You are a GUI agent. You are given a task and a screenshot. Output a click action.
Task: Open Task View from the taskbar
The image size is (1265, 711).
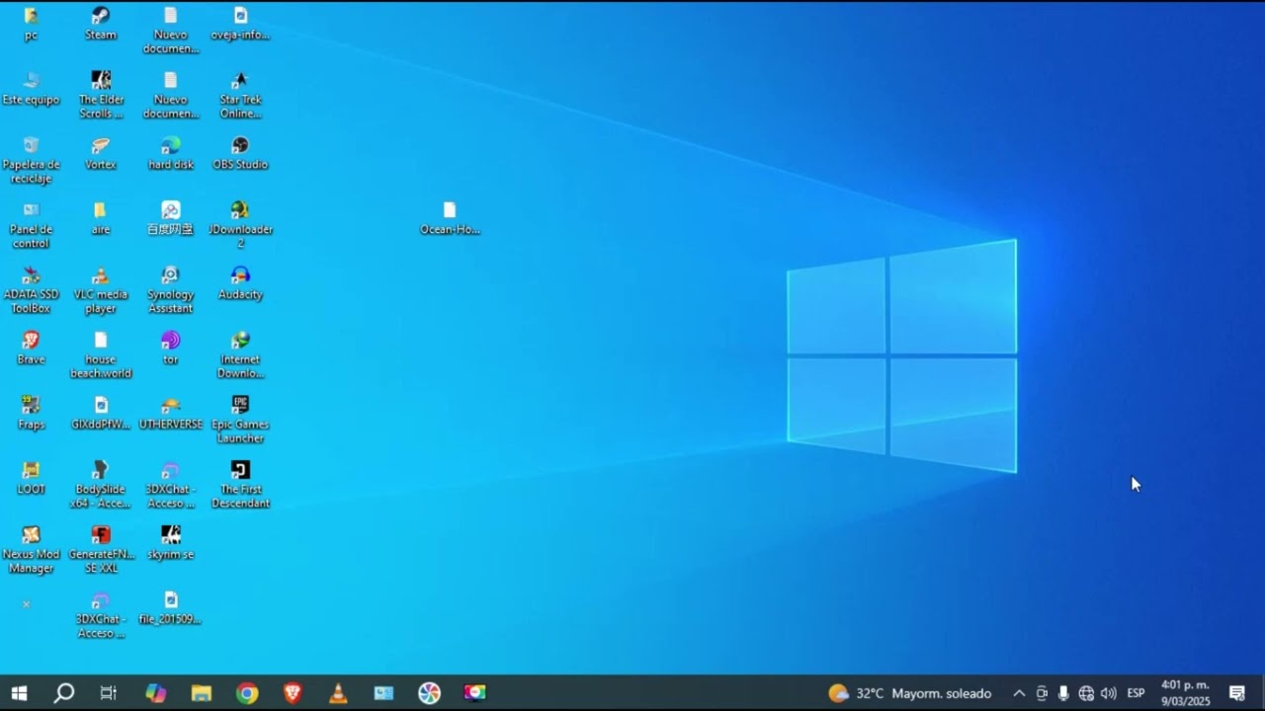(x=109, y=693)
